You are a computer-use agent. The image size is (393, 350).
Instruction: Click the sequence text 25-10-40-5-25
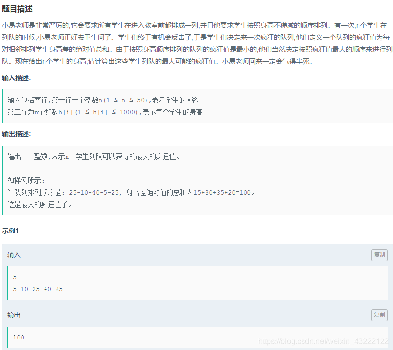[x=94, y=193]
